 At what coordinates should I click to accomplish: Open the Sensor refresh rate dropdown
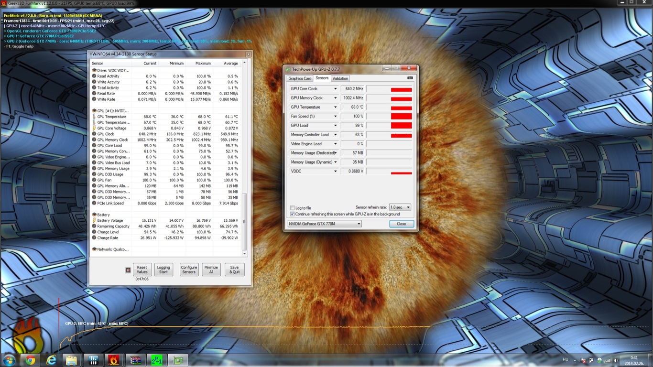pyautogui.click(x=400, y=207)
